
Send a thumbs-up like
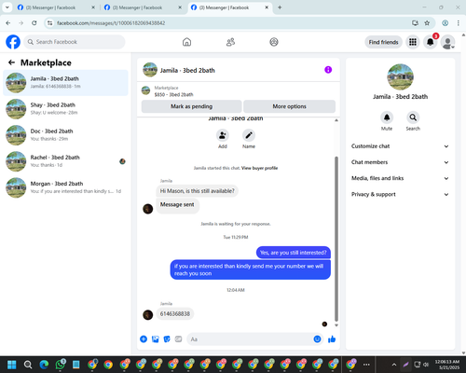pyautogui.click(x=332, y=339)
